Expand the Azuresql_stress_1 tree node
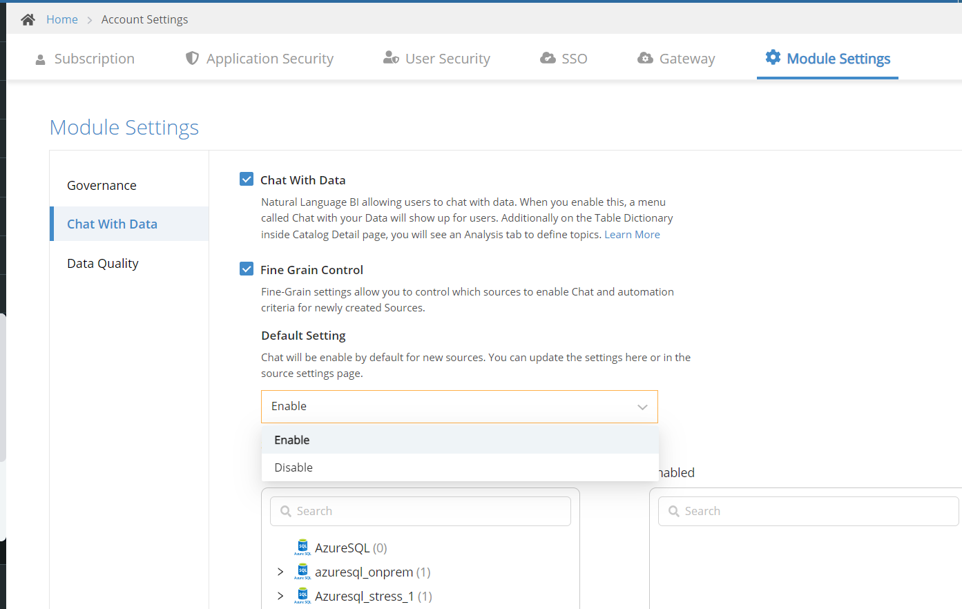This screenshot has height=609, width=962. 280,596
